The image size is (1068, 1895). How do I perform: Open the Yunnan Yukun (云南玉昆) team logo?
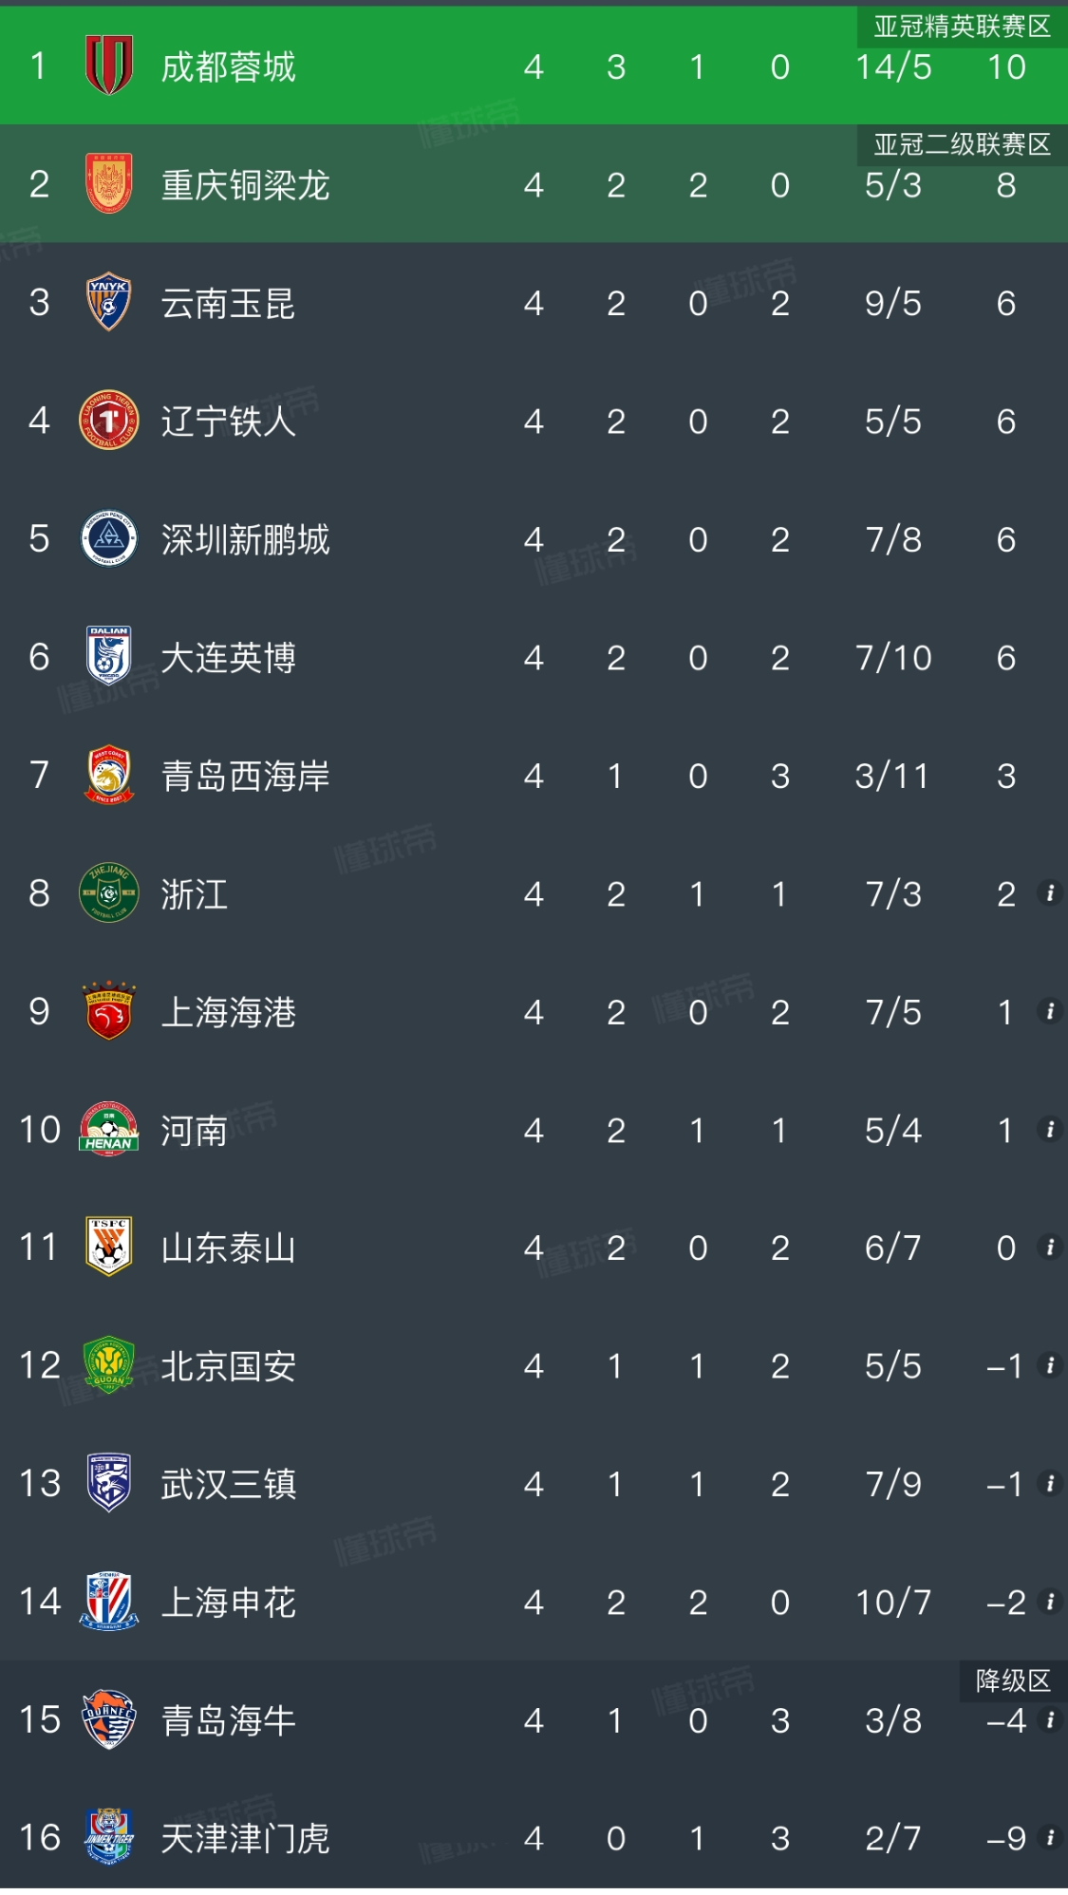pyautogui.click(x=108, y=302)
